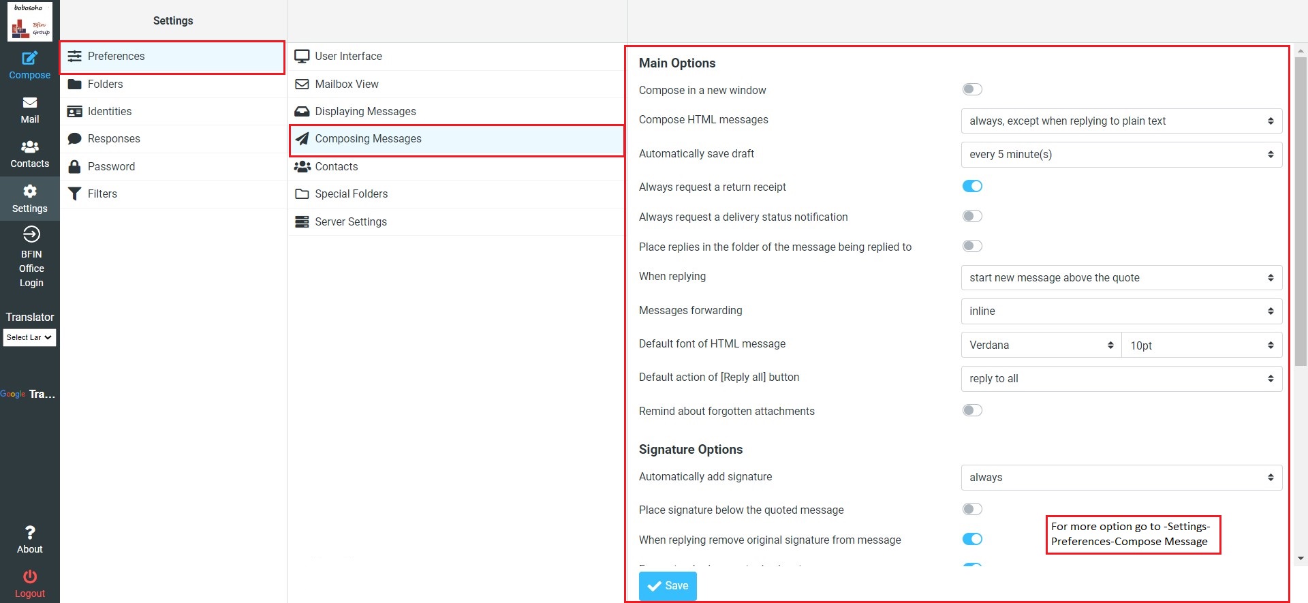Screen dimensions: 1308x603
Task: Select the Folders settings item
Action: [x=106, y=84]
